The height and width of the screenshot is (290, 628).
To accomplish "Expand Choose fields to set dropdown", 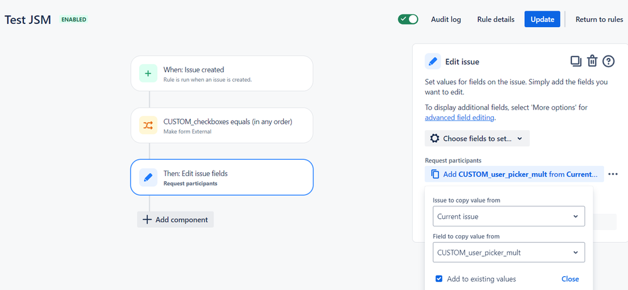I will click(477, 138).
